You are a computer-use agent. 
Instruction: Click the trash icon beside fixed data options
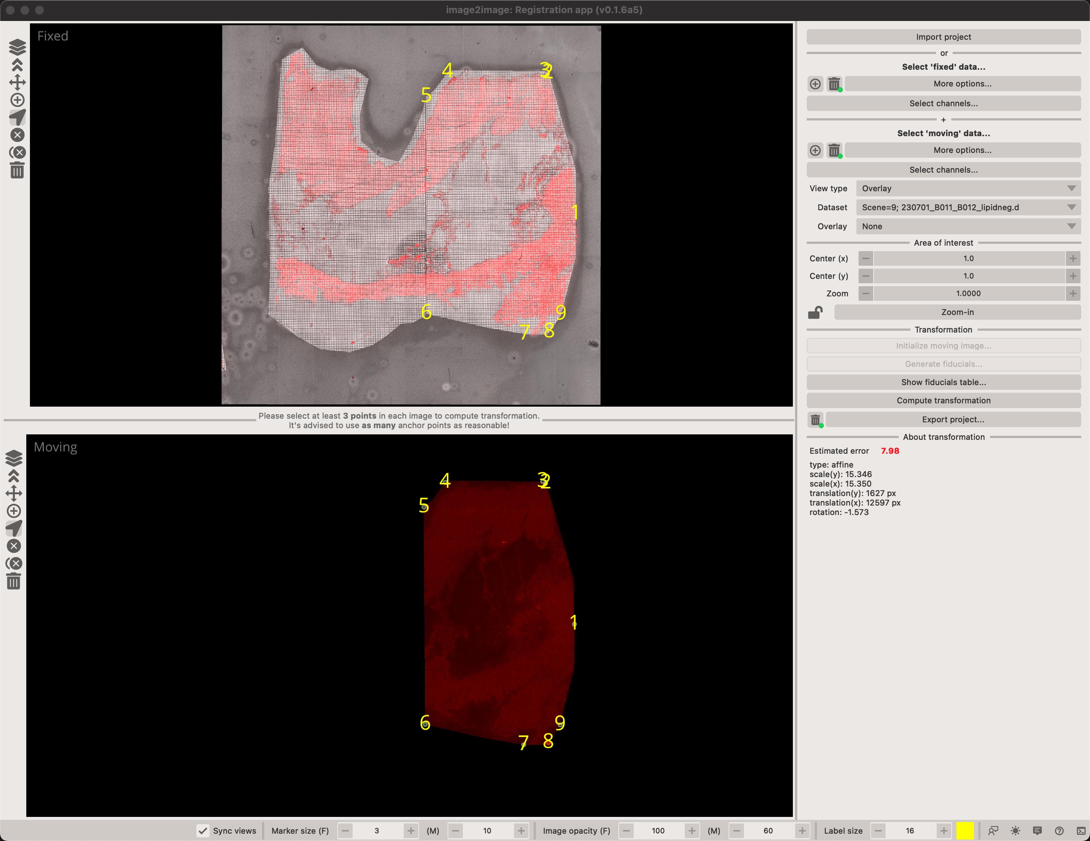(x=834, y=84)
